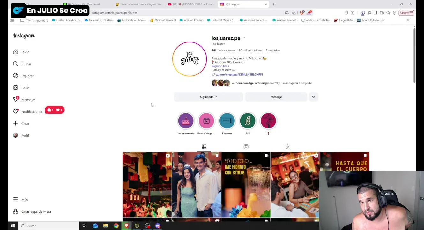Click the add similar accounts icon
Viewport: 424px width, 230px height.
[314, 97]
